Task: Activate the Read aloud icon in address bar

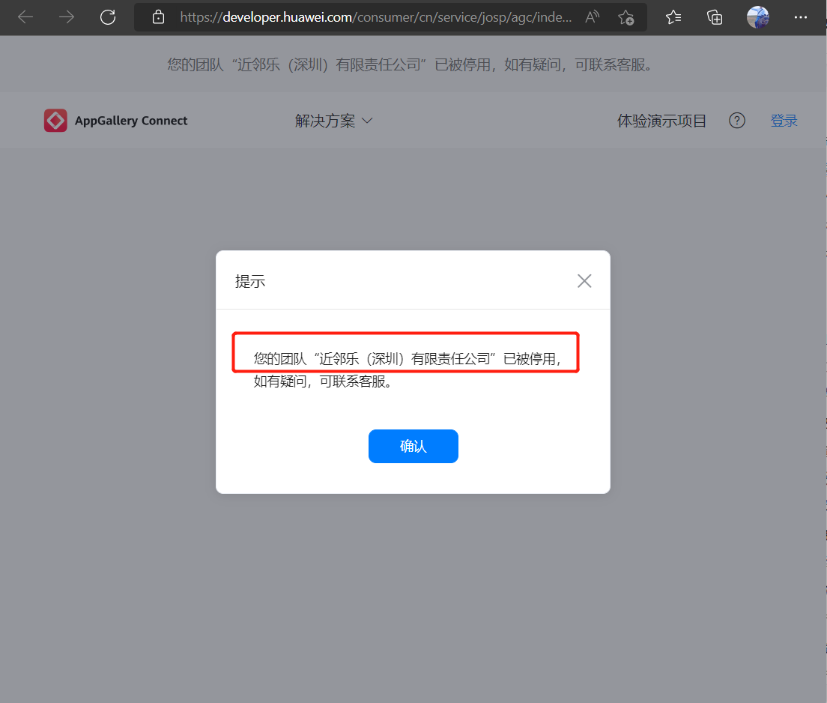Action: (593, 17)
